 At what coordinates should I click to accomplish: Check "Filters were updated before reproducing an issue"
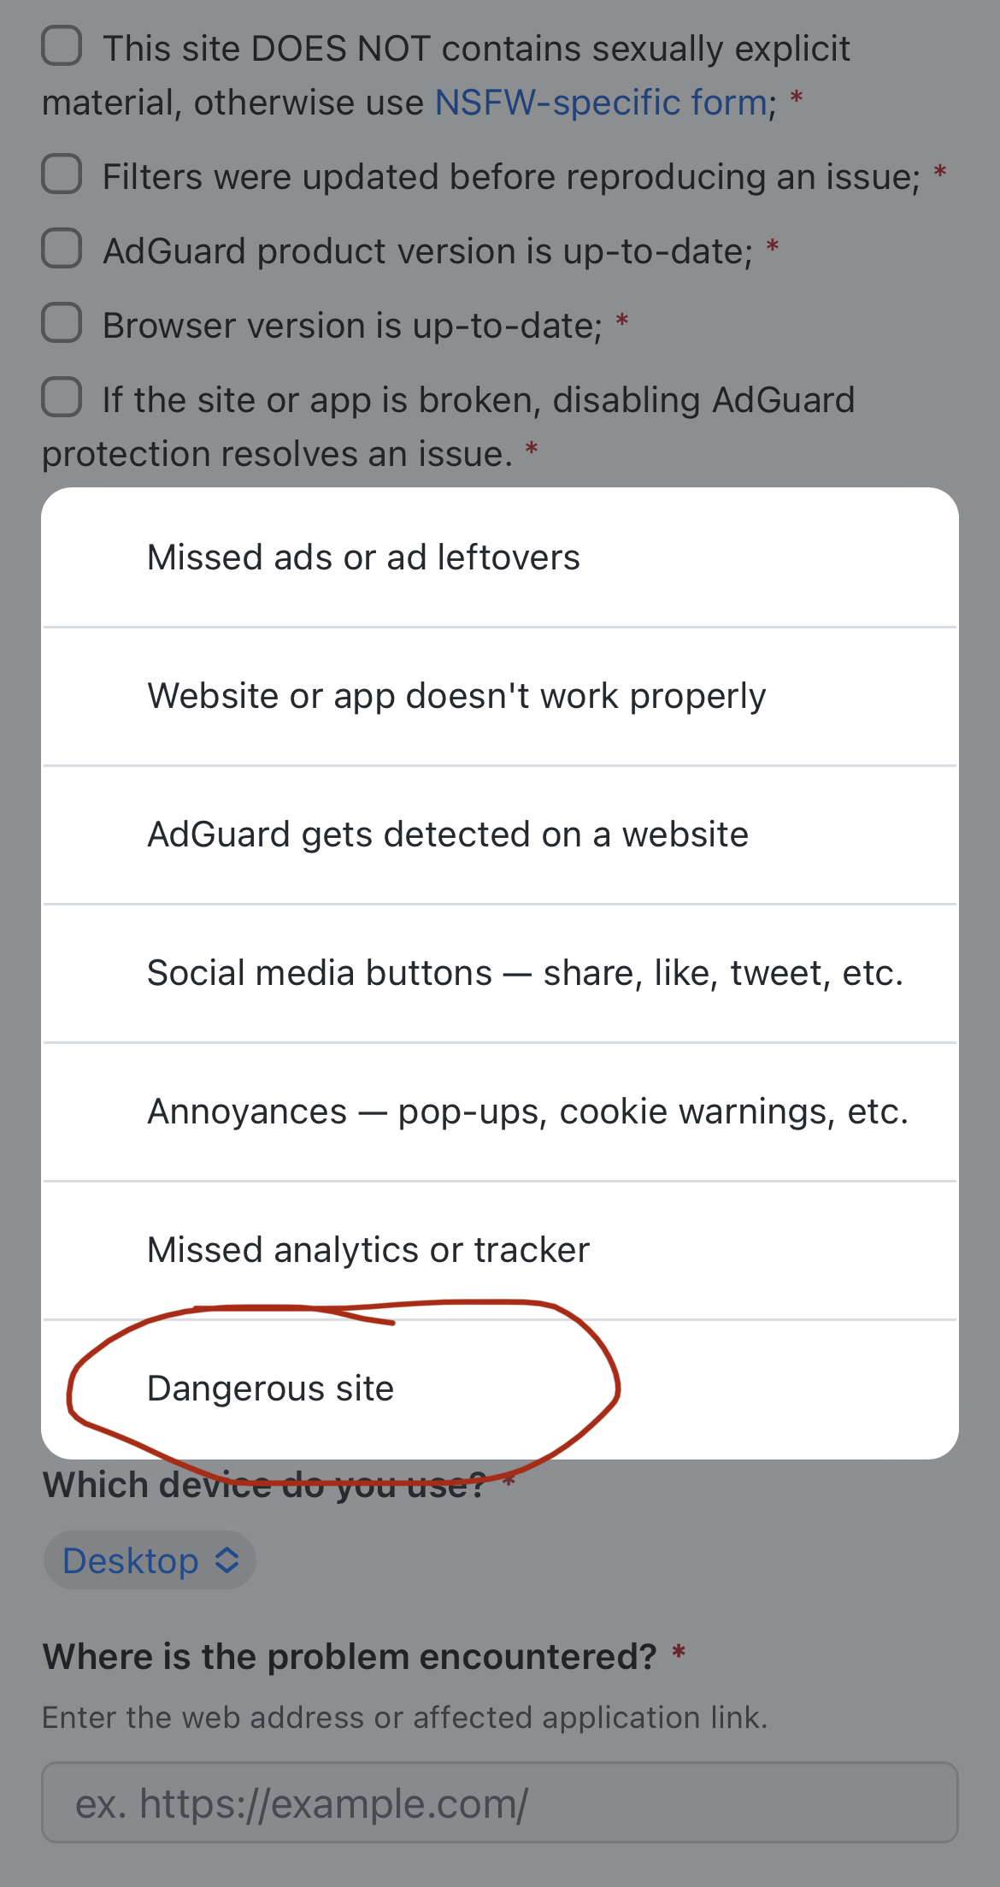[x=61, y=175]
